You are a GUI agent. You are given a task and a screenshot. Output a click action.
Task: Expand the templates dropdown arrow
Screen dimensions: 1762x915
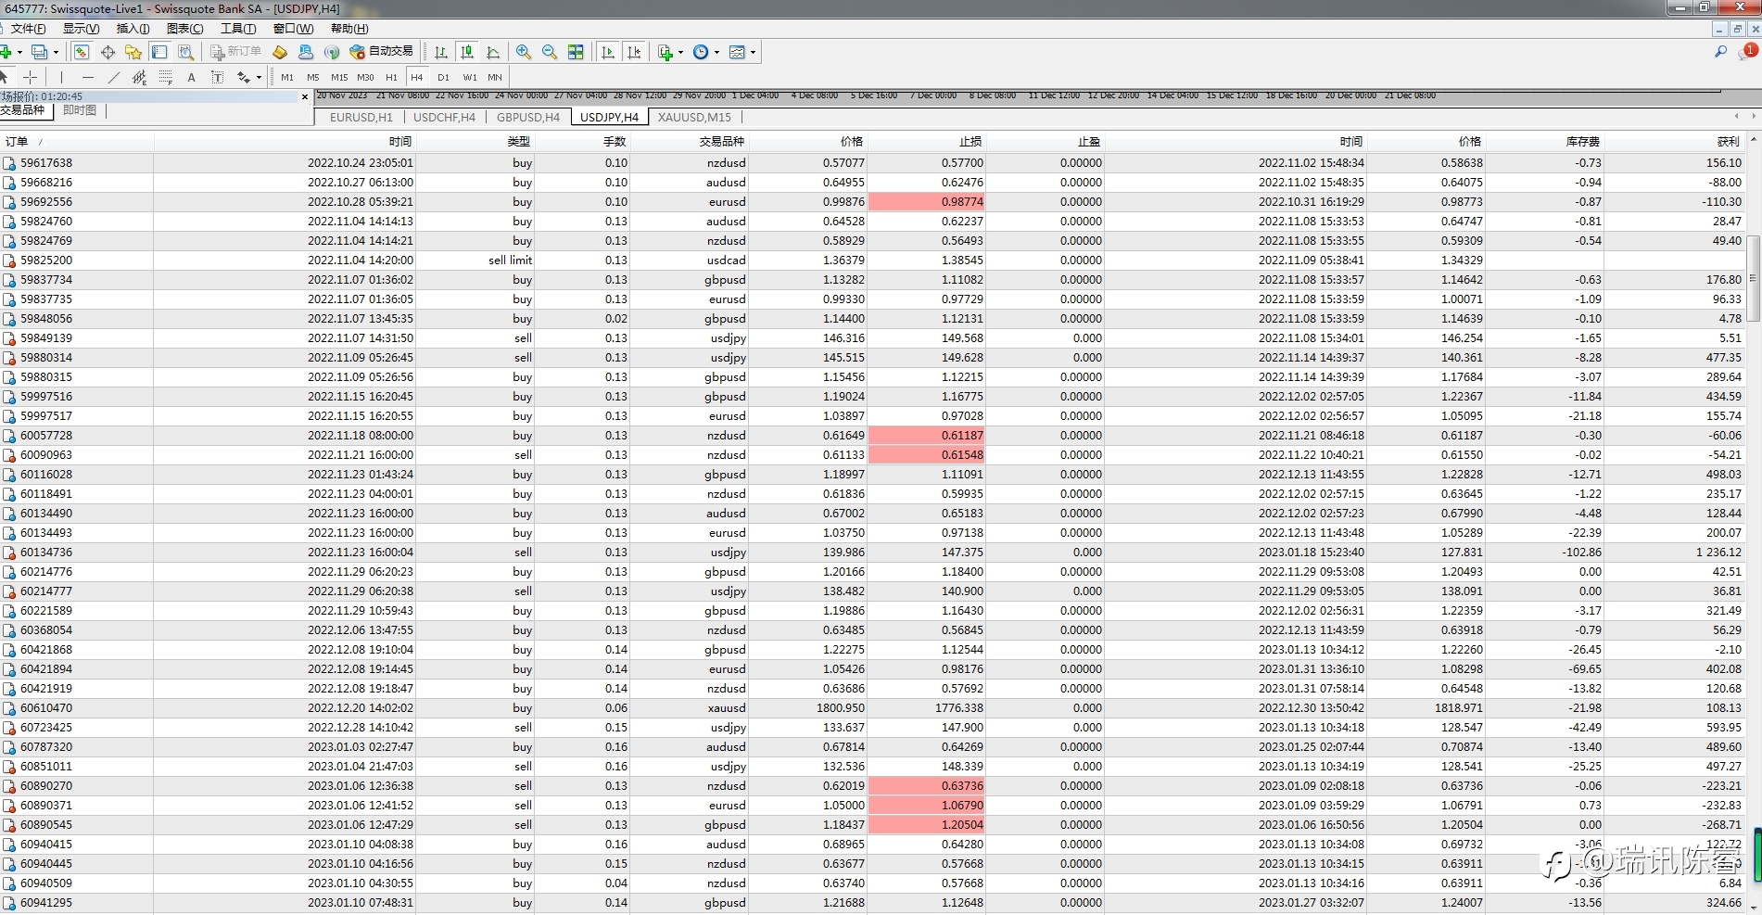[x=753, y=53]
